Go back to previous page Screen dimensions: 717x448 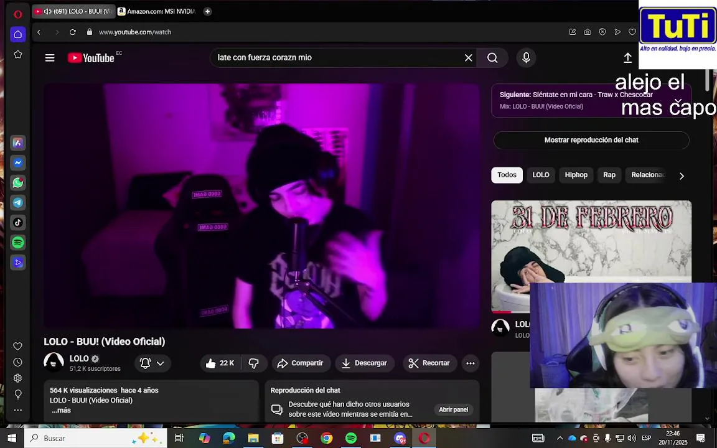pyautogui.click(x=39, y=32)
